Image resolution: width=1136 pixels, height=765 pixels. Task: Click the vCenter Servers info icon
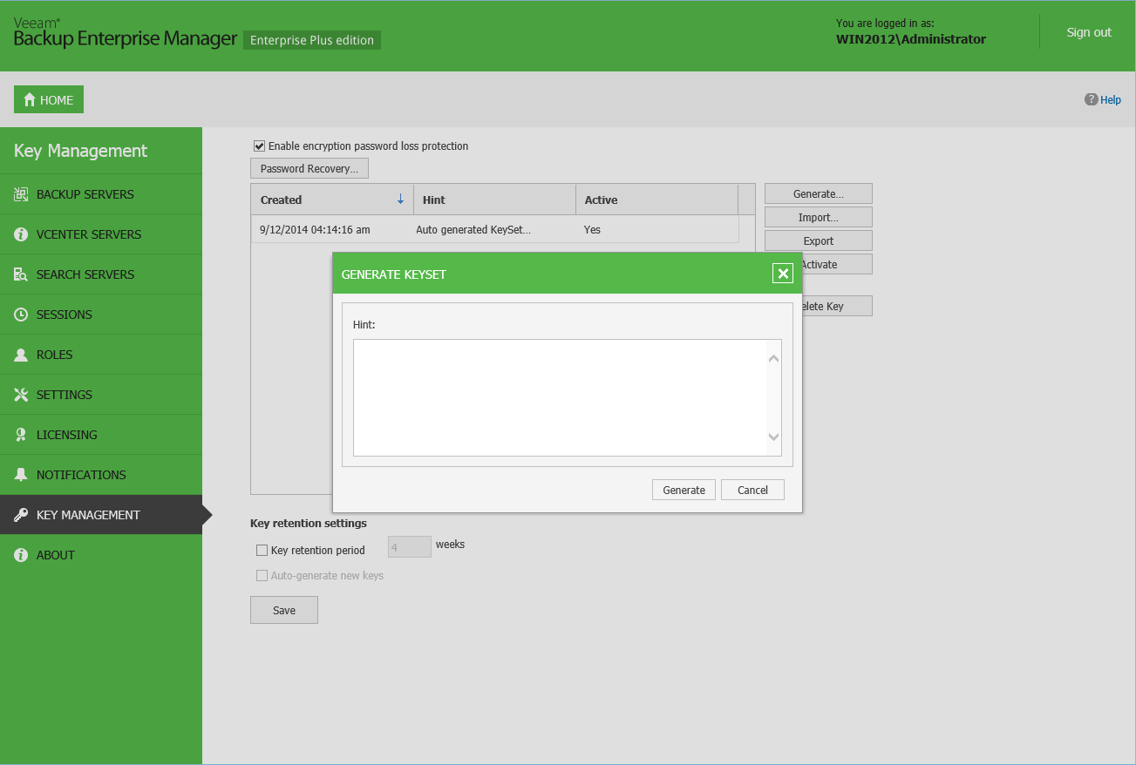click(21, 234)
